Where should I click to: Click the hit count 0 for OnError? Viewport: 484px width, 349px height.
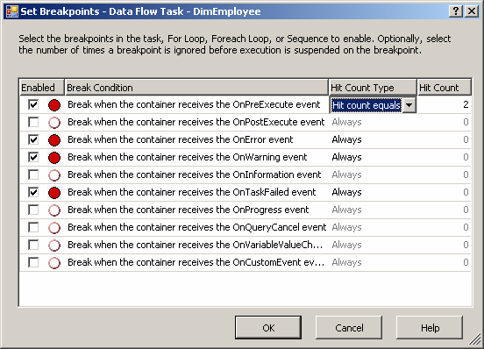466,139
